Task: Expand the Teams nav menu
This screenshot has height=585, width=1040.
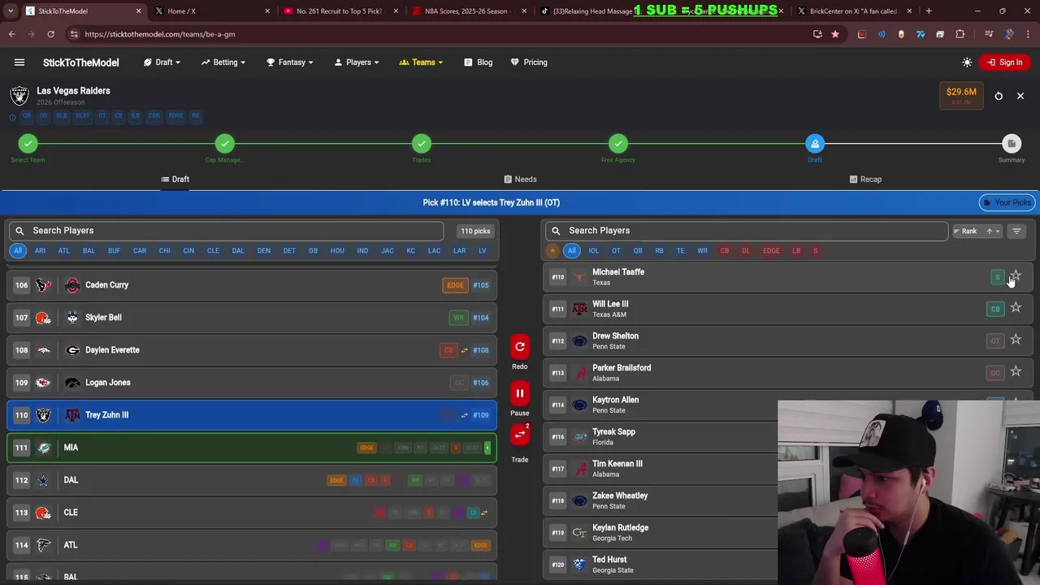Action: [421, 63]
